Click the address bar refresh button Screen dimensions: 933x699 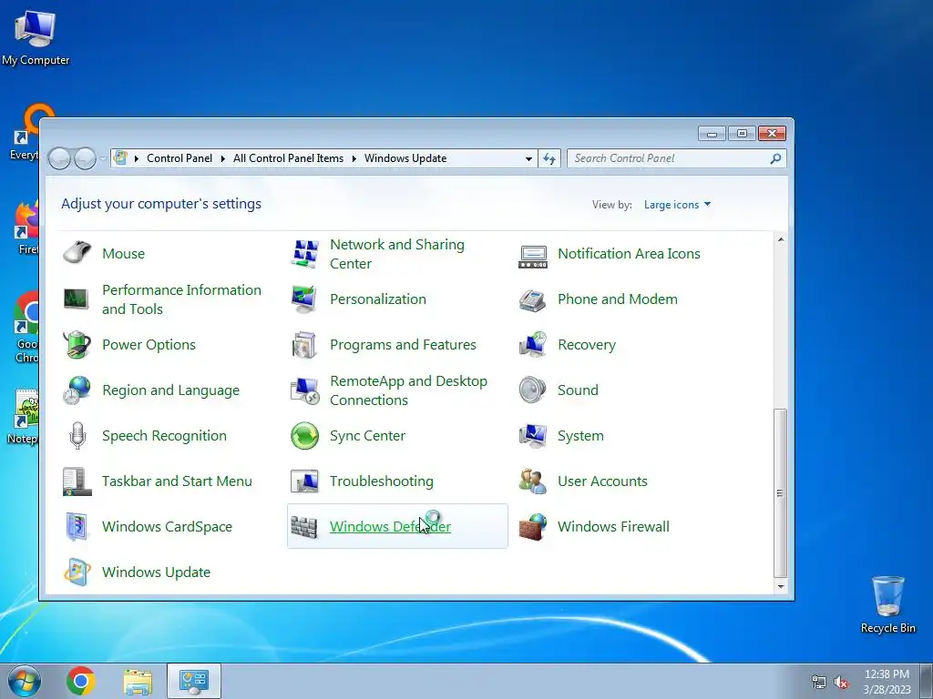[x=549, y=158]
